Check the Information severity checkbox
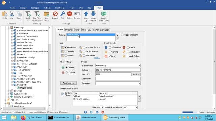The width and height of the screenshot is (216, 121). [x=110, y=48]
